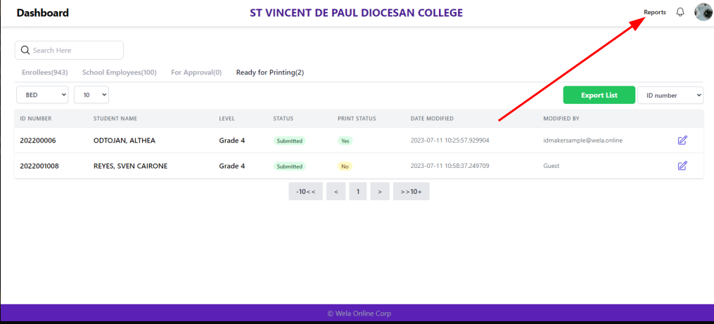The image size is (714, 324).
Task: Click student name REYES, SVEN CAIRONE
Action: tap(131, 166)
